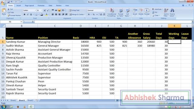Image resolution: width=194 pixels, height=109 pixels.
Task: Decrease the font size with Shrink Font
Action: [x=48, y=10]
